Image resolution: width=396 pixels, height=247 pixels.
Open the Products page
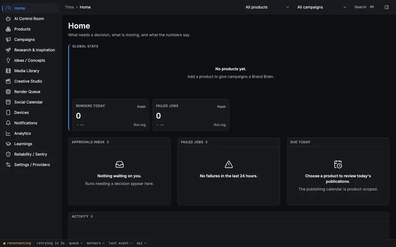coord(31,29)
